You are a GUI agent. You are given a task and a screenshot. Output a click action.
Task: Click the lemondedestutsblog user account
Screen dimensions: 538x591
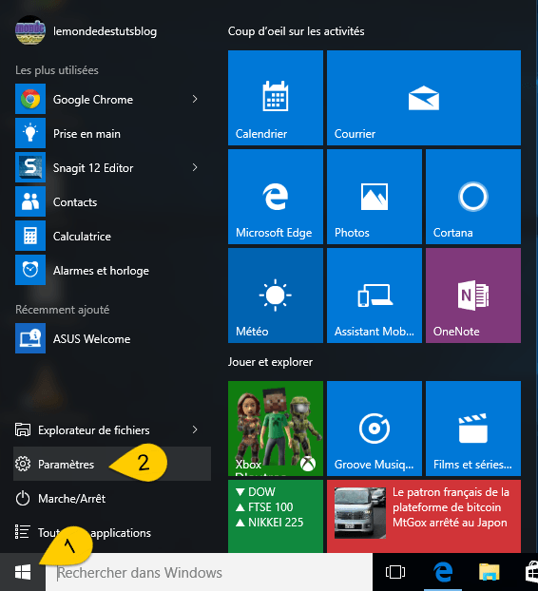86,31
